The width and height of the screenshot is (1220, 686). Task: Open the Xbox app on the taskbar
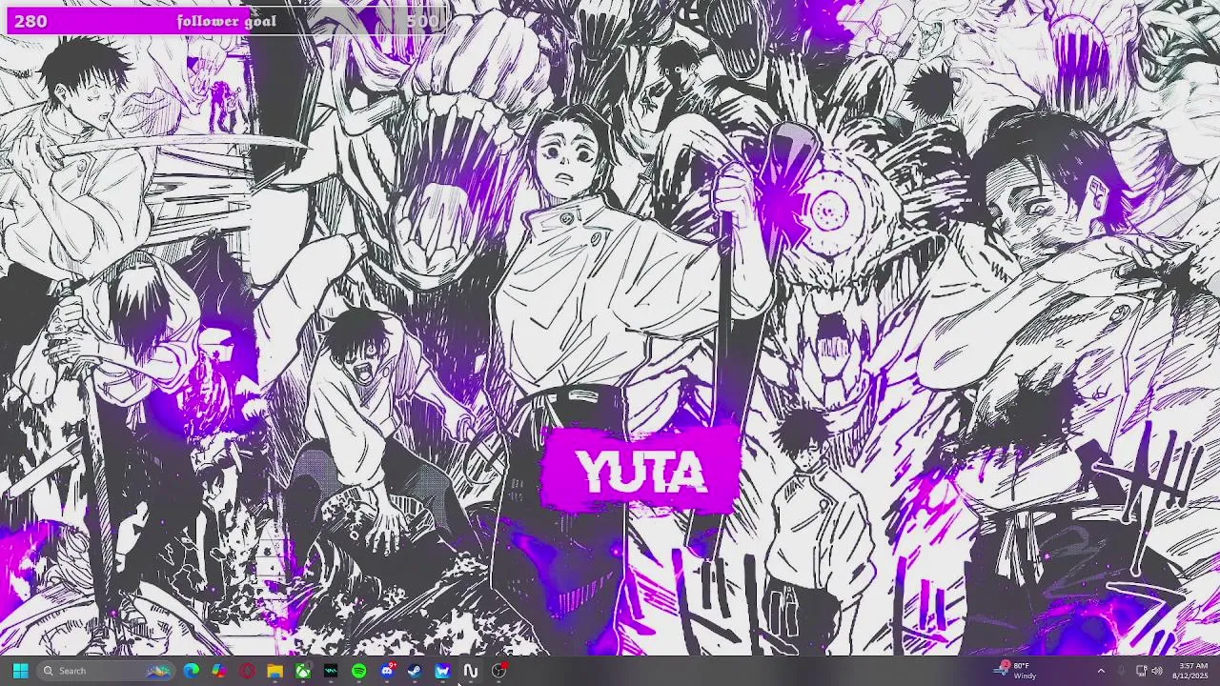point(303,671)
